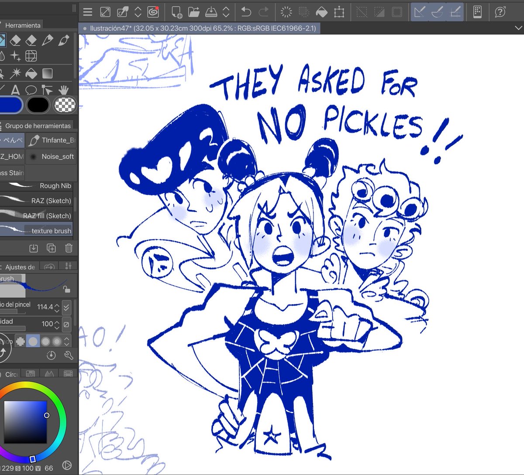The height and width of the screenshot is (475, 524).
Task: Import a sub tool material
Action: click(x=34, y=248)
